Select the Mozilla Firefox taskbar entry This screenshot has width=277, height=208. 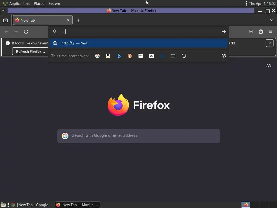pyautogui.click(x=77, y=205)
